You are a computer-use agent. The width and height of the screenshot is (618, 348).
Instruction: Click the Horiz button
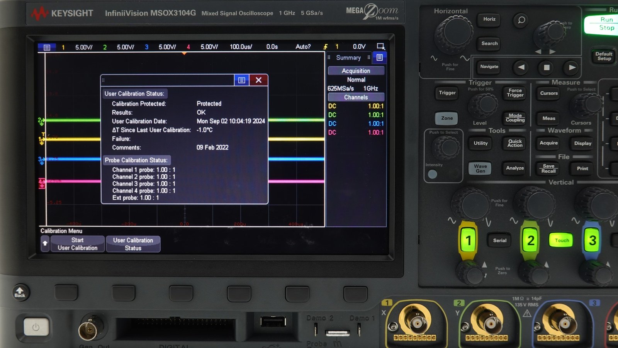pyautogui.click(x=489, y=19)
